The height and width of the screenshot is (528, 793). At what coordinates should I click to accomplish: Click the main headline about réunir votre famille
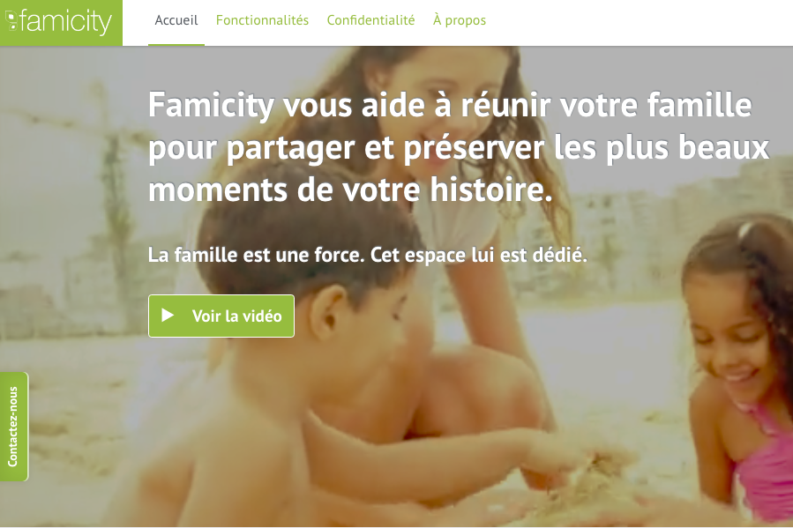458,147
